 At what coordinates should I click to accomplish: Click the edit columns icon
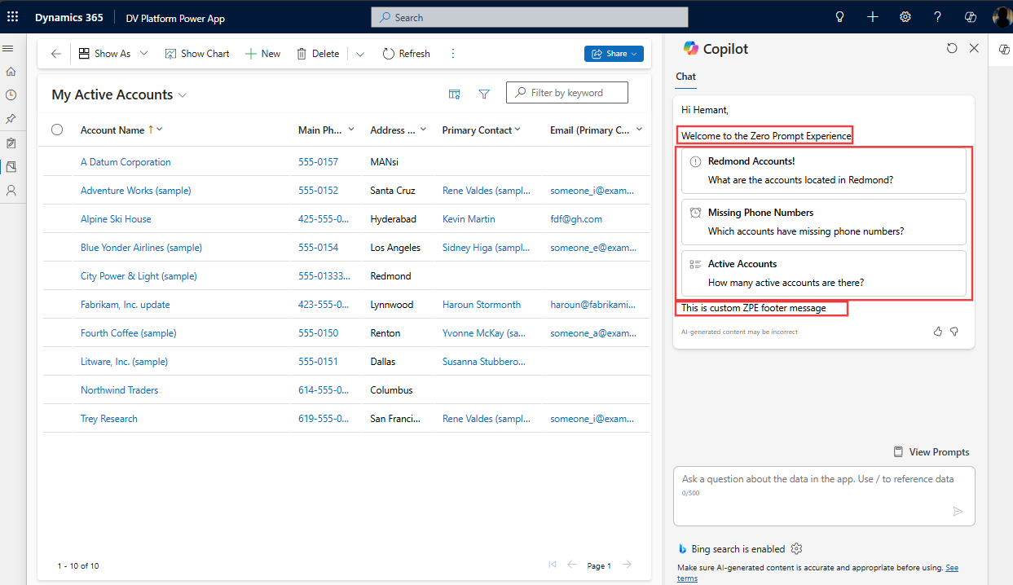pos(455,95)
